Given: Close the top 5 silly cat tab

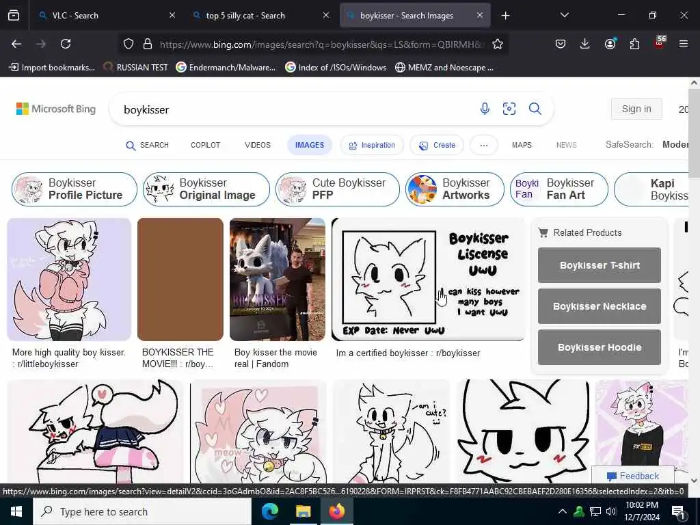Looking at the screenshot, I should pyautogui.click(x=326, y=15).
